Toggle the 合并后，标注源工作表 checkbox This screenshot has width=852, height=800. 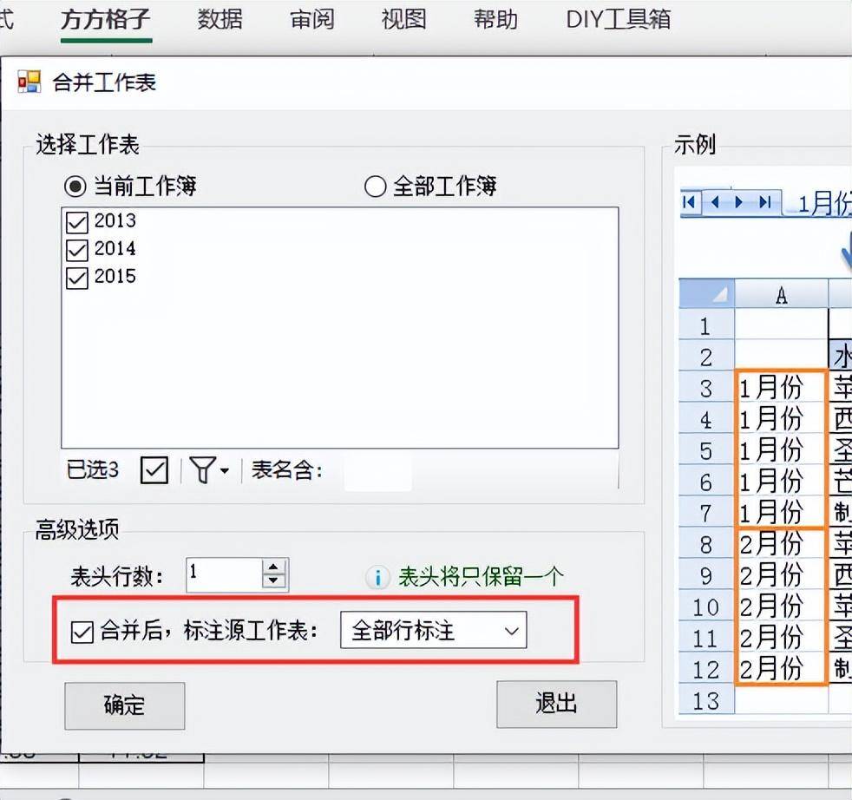pos(82,632)
